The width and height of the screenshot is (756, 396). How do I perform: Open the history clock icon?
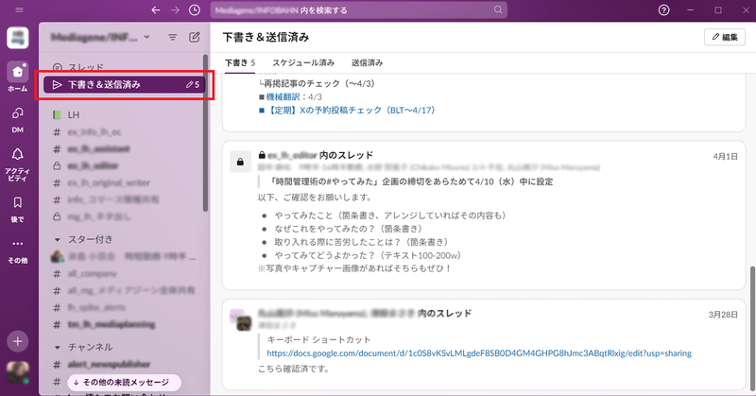click(x=194, y=9)
